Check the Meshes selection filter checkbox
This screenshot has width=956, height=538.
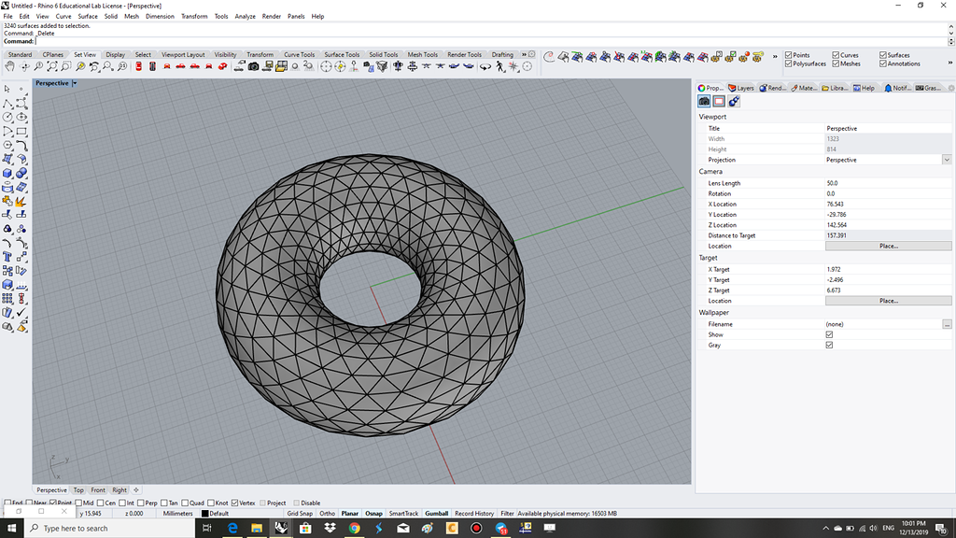pos(834,64)
